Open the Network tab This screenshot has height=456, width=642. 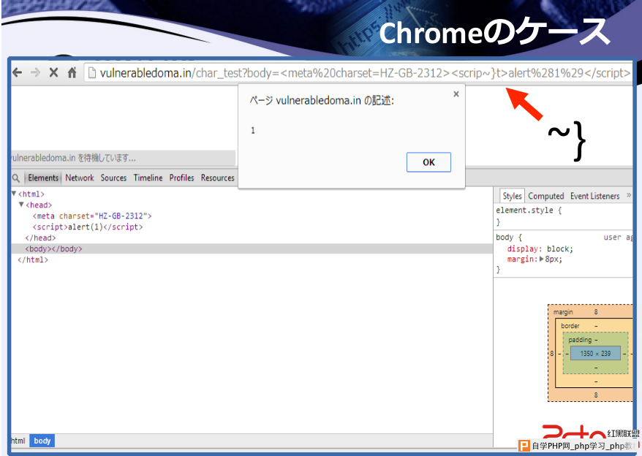[x=80, y=178]
